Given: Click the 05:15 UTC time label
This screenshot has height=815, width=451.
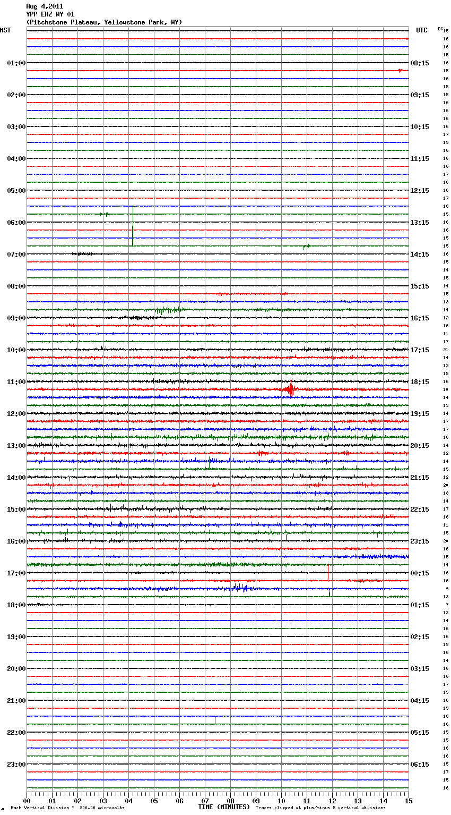Looking at the screenshot, I should [420, 733].
